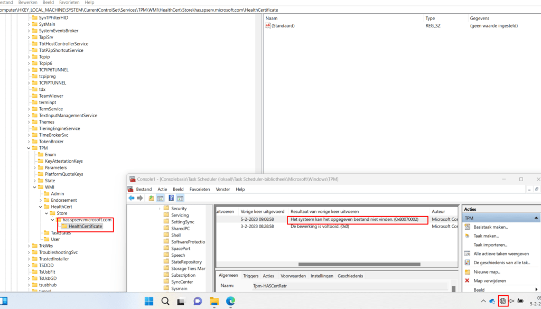Collapse the has.spserv.microsoft.com key
The image size is (541, 309).
52,220
